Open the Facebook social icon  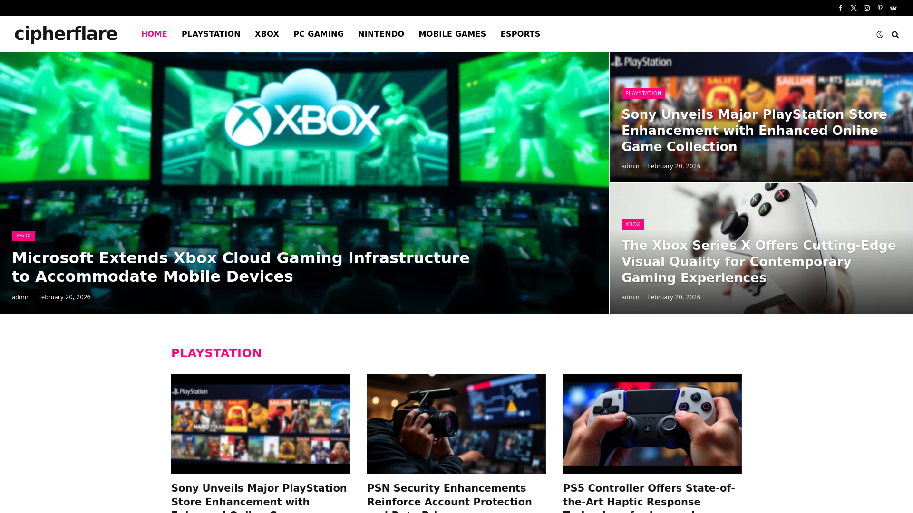(840, 8)
